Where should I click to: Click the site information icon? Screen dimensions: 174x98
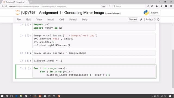7,6
